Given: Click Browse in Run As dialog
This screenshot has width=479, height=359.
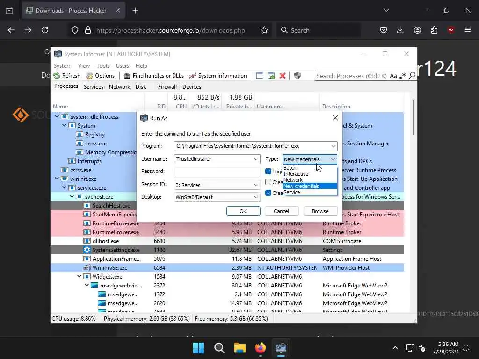Looking at the screenshot, I should pos(320,211).
